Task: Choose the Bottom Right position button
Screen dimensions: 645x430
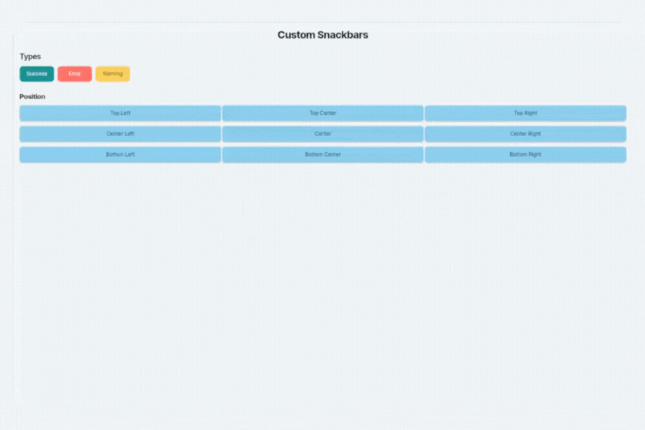Action: pyautogui.click(x=525, y=155)
